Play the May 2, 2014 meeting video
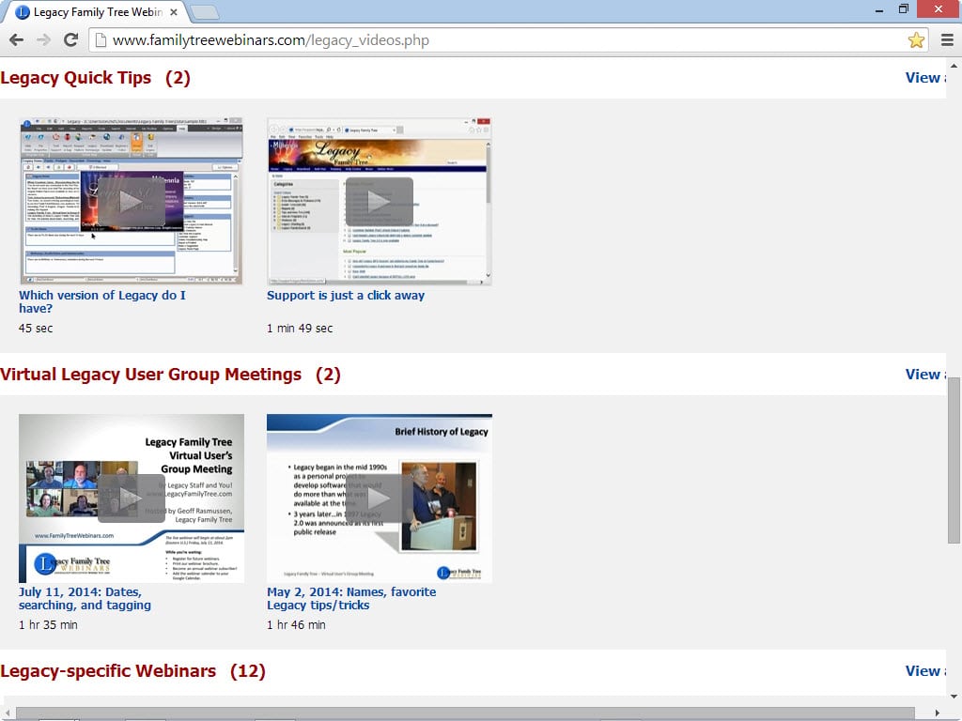Screen dimensions: 962x721 click(x=380, y=499)
